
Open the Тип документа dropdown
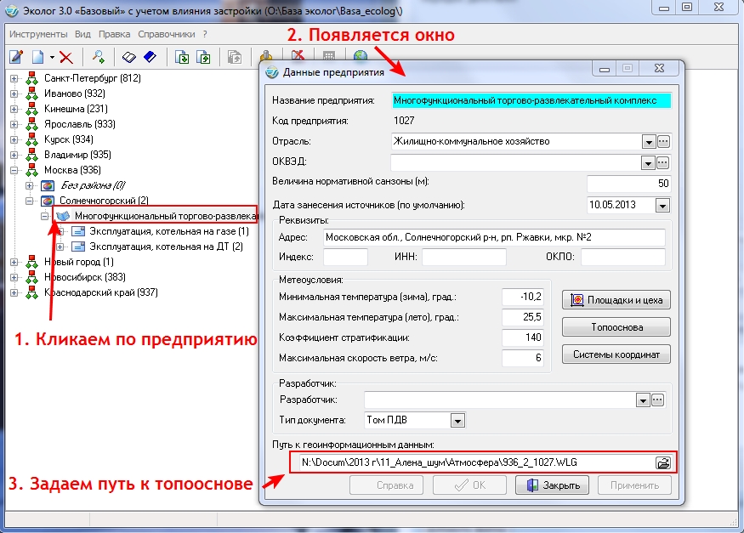[x=457, y=420]
